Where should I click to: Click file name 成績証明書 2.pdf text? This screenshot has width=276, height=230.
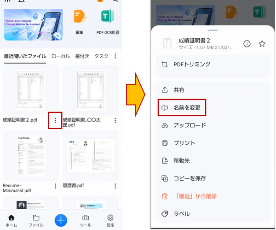(20, 120)
